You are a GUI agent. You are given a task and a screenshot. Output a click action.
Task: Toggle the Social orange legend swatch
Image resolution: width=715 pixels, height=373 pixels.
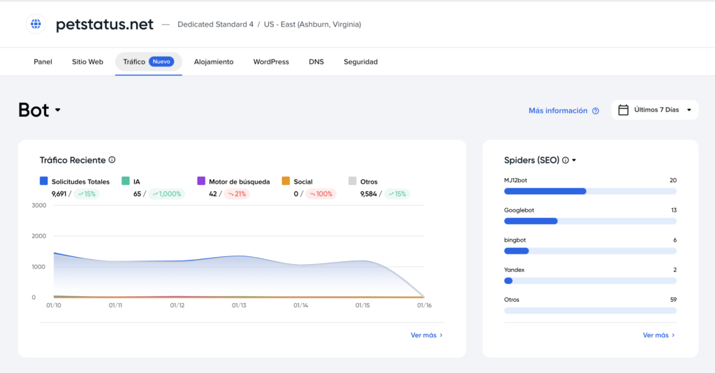(286, 181)
